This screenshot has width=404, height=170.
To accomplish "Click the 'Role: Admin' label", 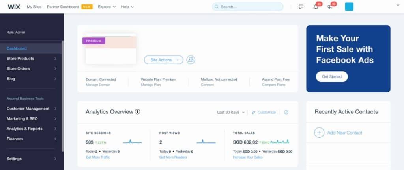I will tap(16, 33).
